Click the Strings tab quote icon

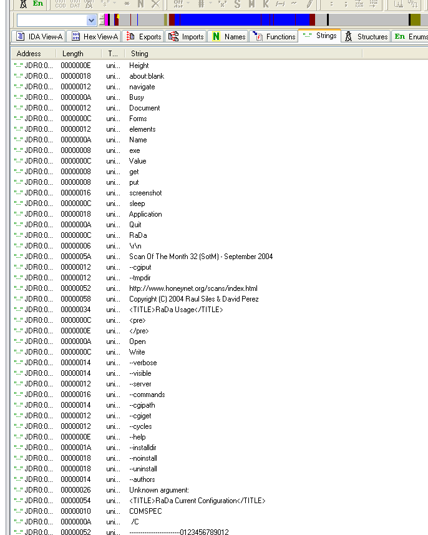click(307, 35)
